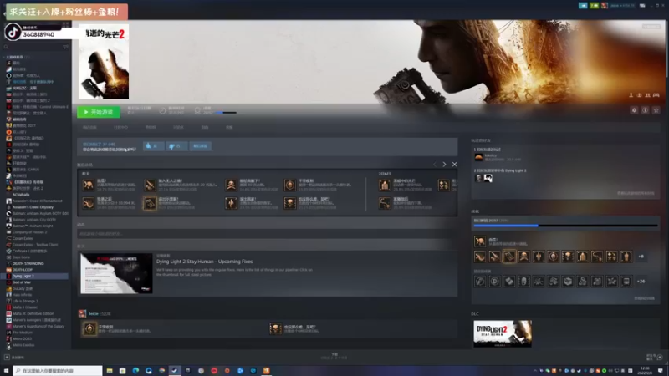This screenshot has width=669, height=376.
Task: Click the green 开始游戏 play button
Action: click(x=99, y=112)
